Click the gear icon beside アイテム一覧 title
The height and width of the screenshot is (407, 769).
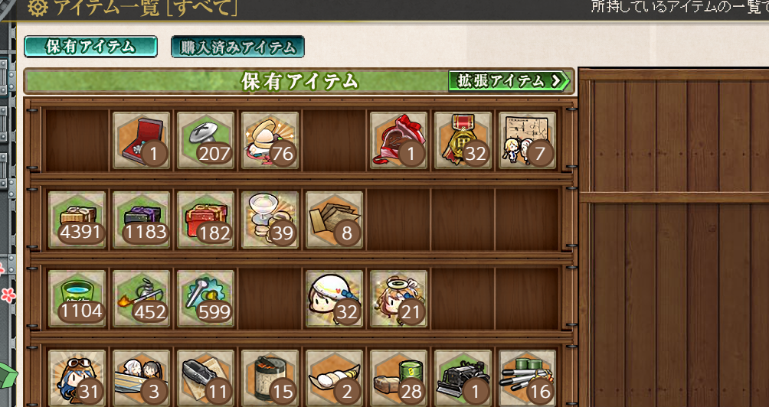point(38,8)
